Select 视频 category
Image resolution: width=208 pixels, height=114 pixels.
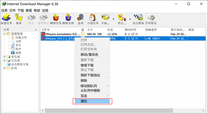[x=18, y=53]
